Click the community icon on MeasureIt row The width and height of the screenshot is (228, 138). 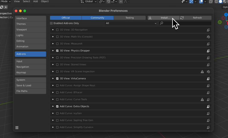pyautogui.click(x=208, y=44)
